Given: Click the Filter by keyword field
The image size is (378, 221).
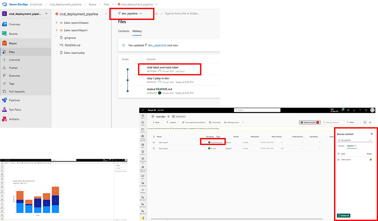Looking at the screenshot, I should (x=332, y=122).
